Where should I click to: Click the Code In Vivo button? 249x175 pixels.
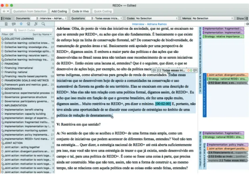click(80, 11)
